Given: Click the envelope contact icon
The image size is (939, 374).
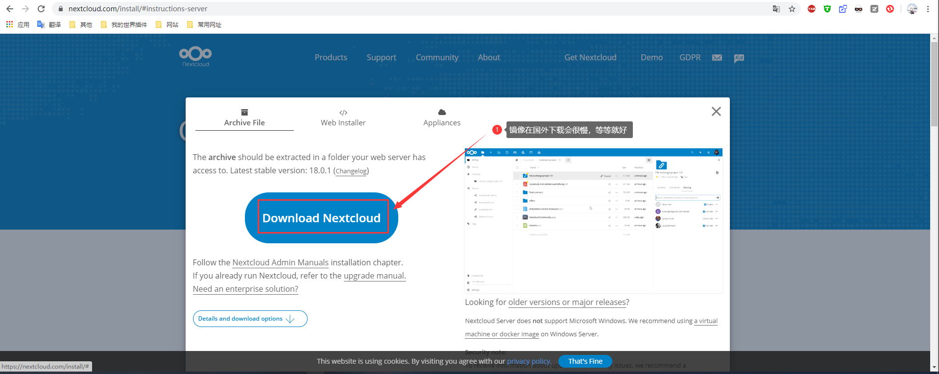Looking at the screenshot, I should coord(717,58).
